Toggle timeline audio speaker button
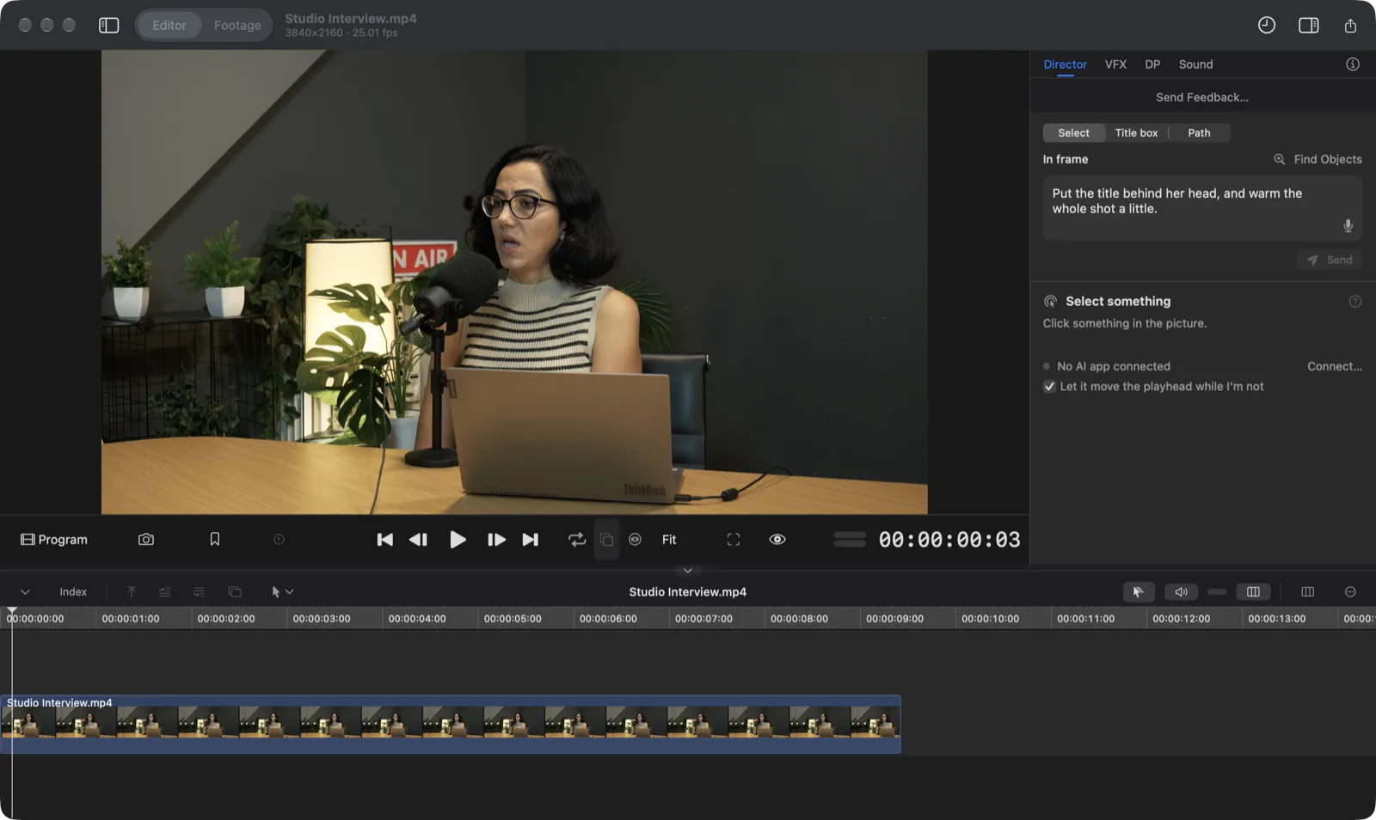The height and width of the screenshot is (820, 1376). [1181, 592]
